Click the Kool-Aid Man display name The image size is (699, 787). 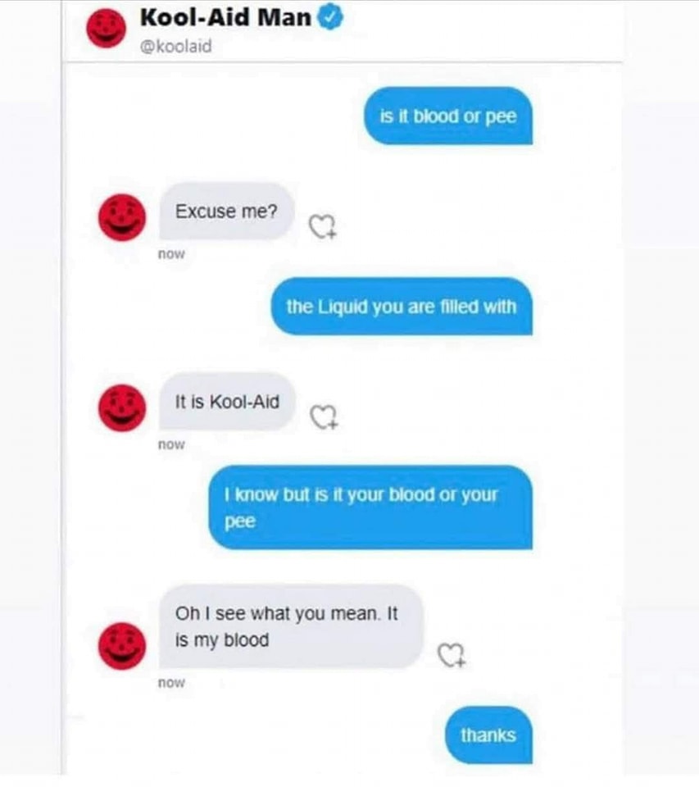(x=226, y=17)
